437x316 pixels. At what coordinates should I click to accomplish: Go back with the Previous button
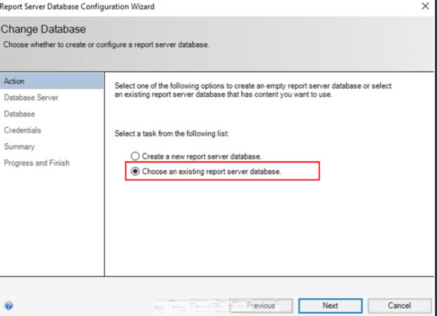261,305
